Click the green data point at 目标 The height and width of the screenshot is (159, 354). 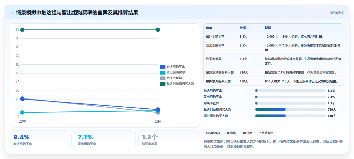pyautogui.click(x=158, y=30)
